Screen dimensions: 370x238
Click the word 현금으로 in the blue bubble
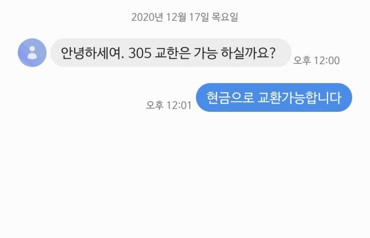(230, 98)
